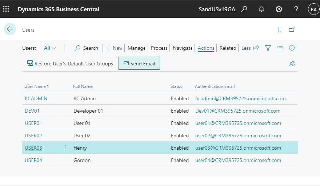Click user02@CRM395725.onmicrosoft.com email

[x=238, y=136]
